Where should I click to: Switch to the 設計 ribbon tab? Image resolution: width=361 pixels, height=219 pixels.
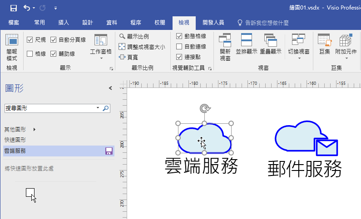click(x=88, y=23)
